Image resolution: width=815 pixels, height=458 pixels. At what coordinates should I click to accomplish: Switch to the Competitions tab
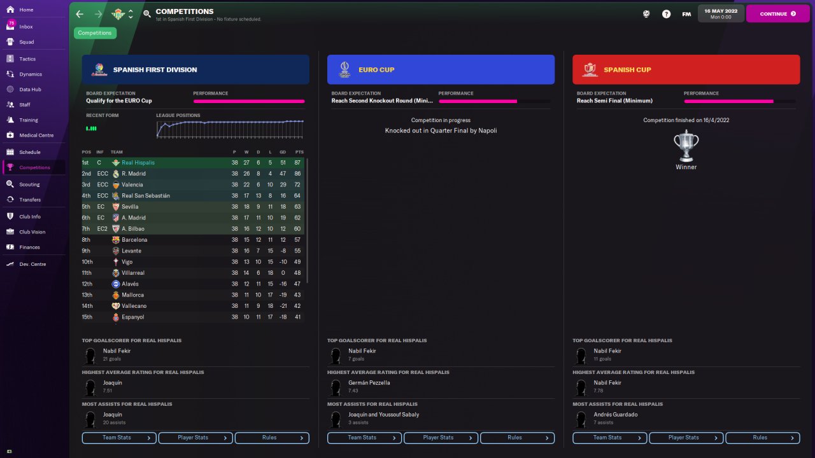coord(95,33)
